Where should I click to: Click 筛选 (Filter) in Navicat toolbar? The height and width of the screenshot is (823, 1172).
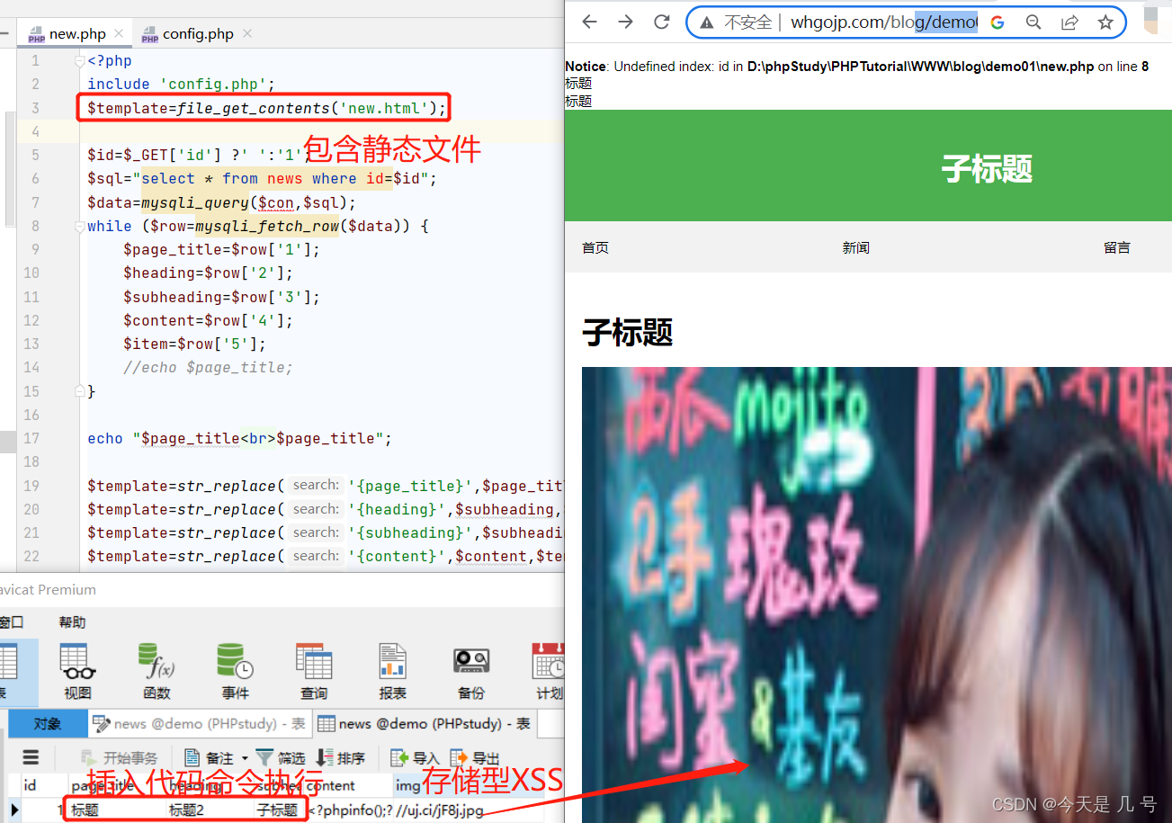(x=281, y=758)
